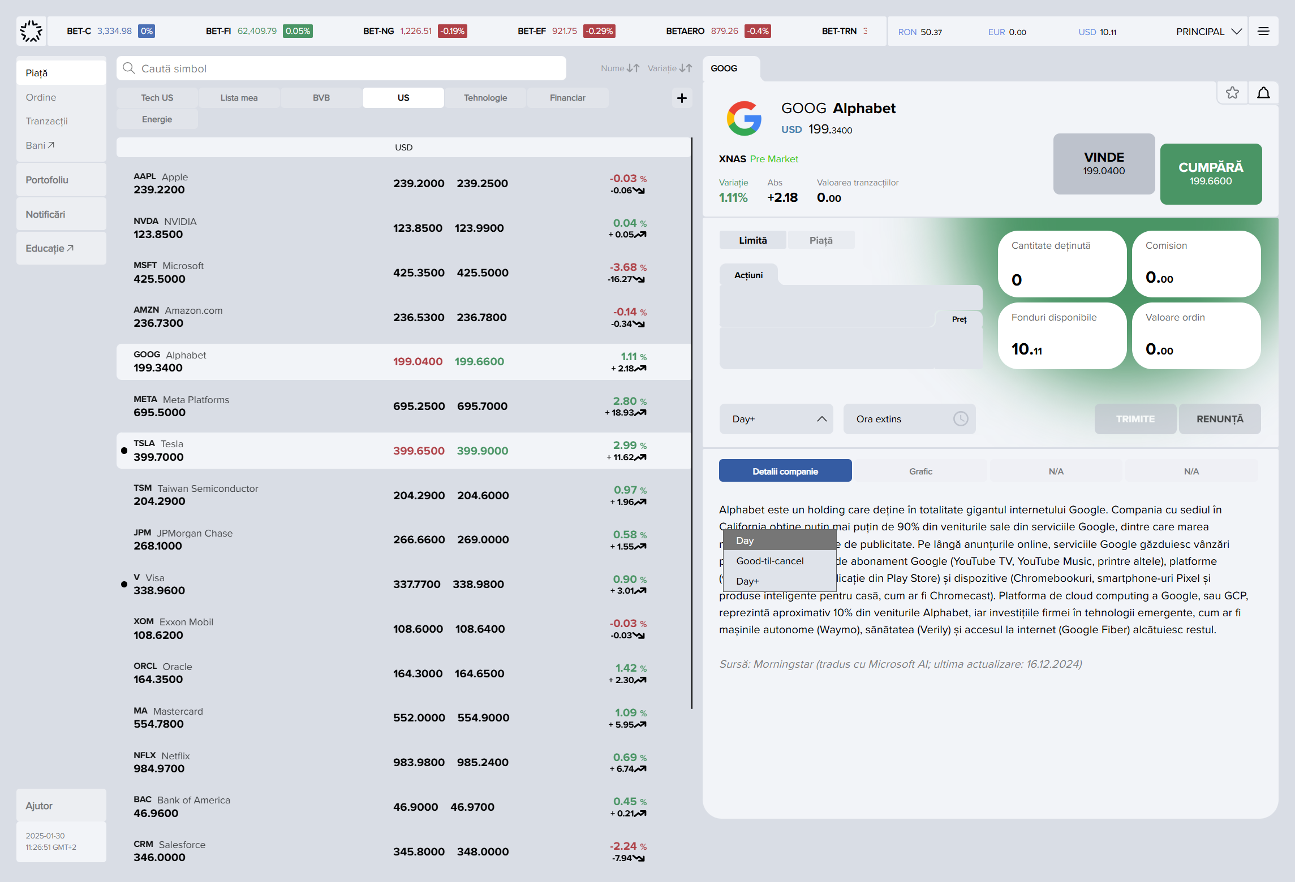Open Bani external link
This screenshot has height=882, width=1295.
click(x=40, y=145)
